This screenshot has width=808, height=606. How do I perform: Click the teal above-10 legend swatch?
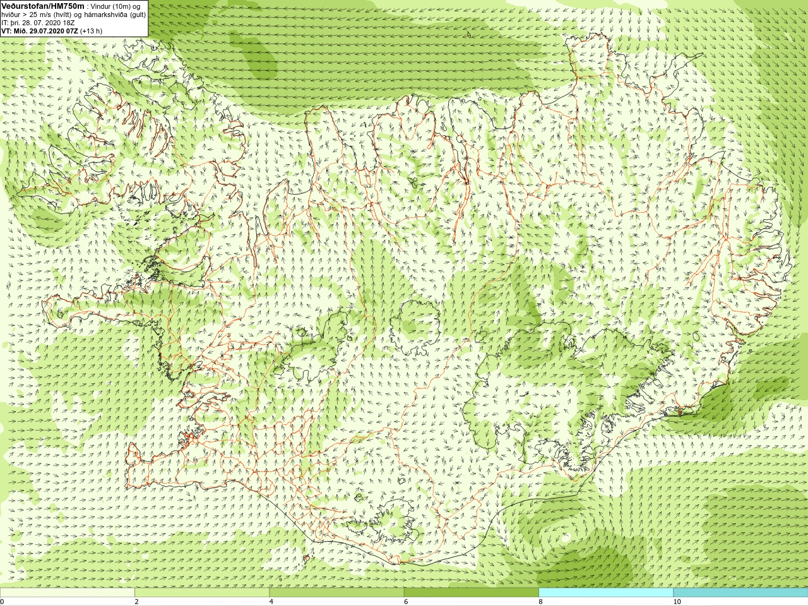tap(740, 593)
